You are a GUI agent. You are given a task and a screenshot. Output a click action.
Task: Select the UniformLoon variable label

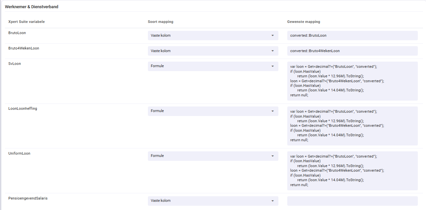coord(19,153)
